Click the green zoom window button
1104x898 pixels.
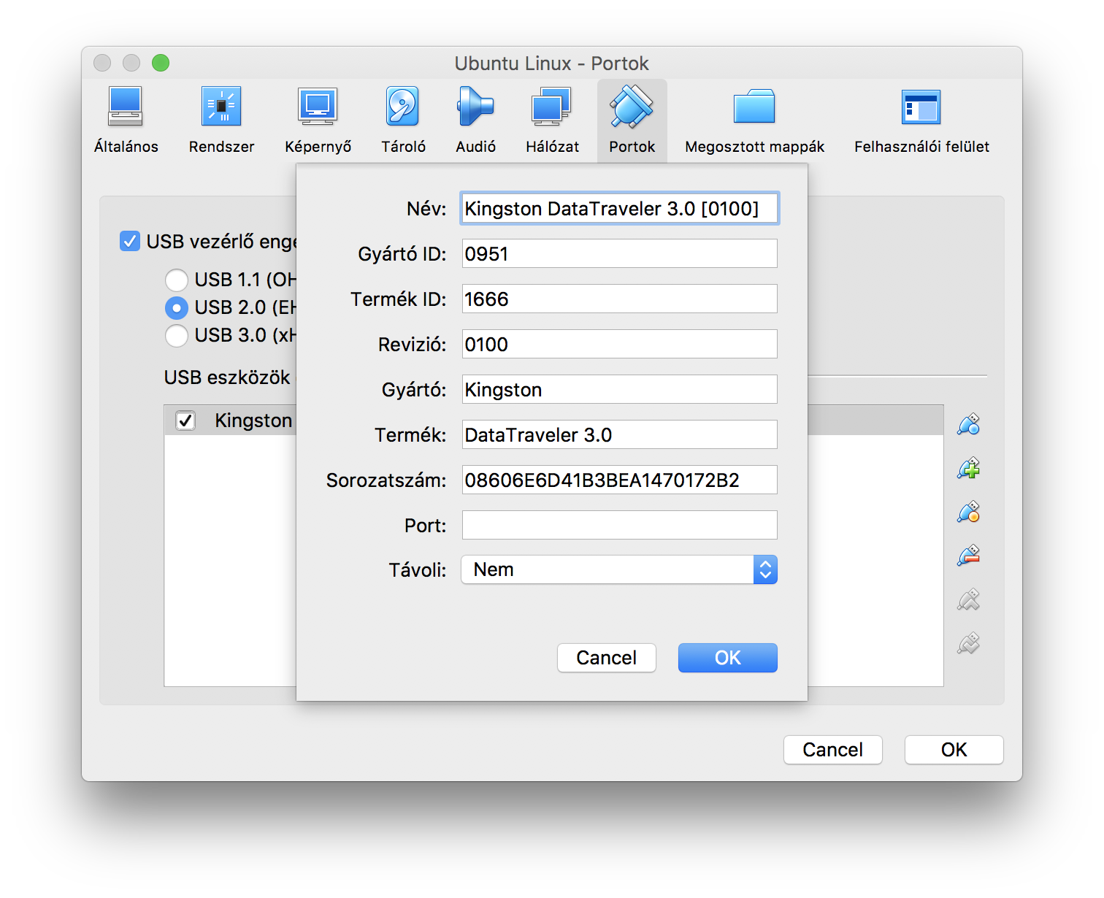[x=161, y=63]
